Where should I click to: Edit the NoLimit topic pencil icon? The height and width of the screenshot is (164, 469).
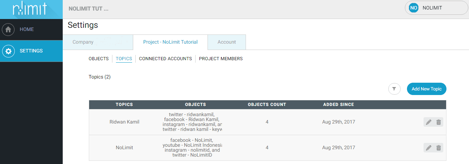(428, 148)
